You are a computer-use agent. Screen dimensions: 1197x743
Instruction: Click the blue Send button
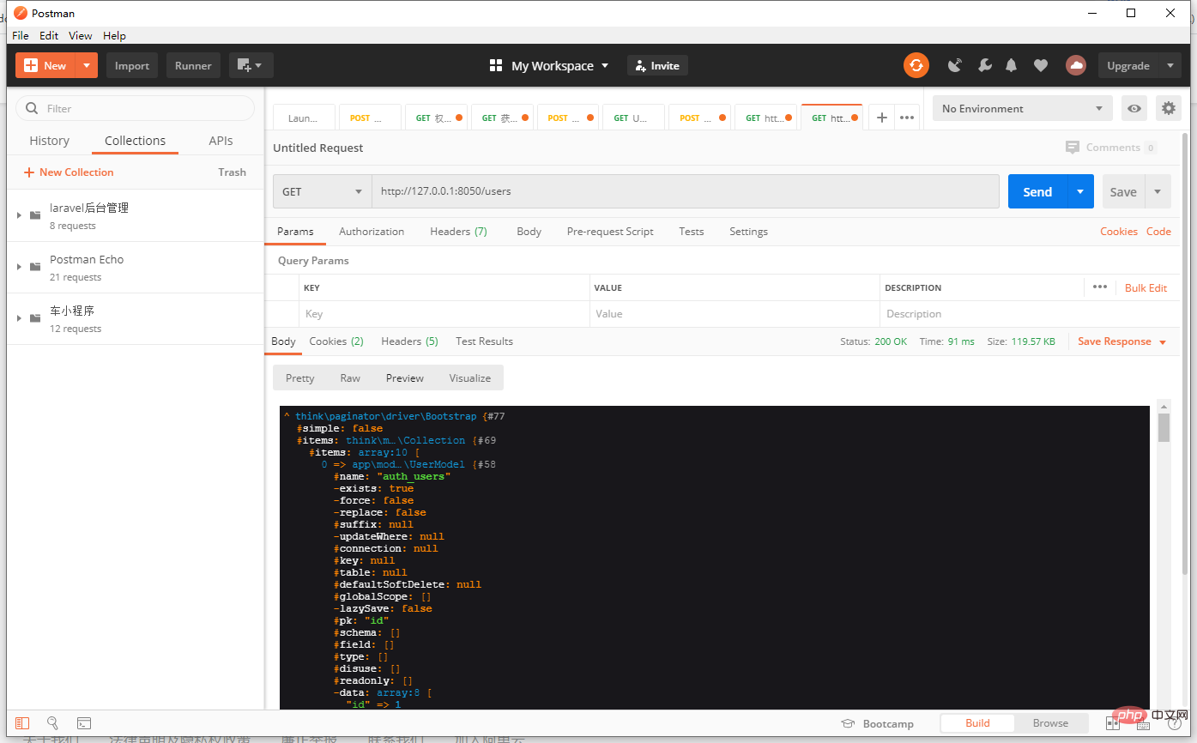1037,191
